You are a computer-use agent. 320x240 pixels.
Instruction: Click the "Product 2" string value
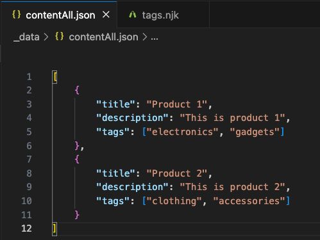pos(177,173)
